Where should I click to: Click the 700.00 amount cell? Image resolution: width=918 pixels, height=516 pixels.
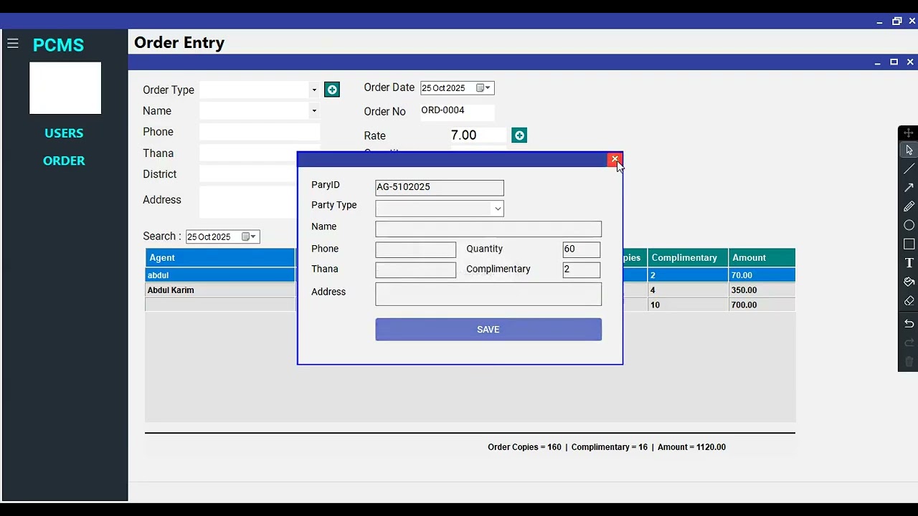coord(762,305)
